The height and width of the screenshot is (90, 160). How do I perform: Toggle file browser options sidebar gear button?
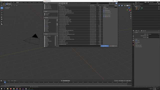[x=116, y=3]
